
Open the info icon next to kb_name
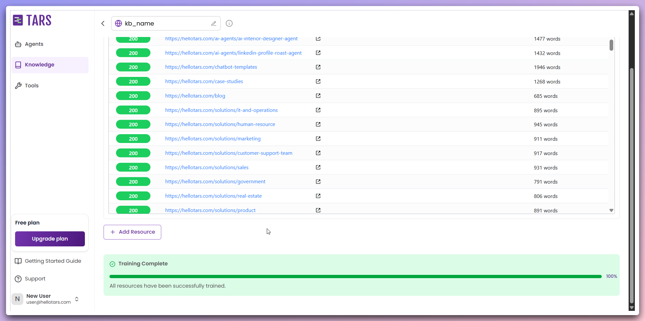click(x=229, y=23)
